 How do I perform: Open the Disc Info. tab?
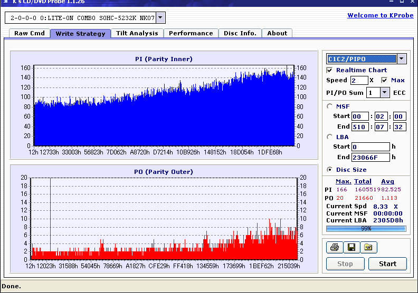(240, 33)
